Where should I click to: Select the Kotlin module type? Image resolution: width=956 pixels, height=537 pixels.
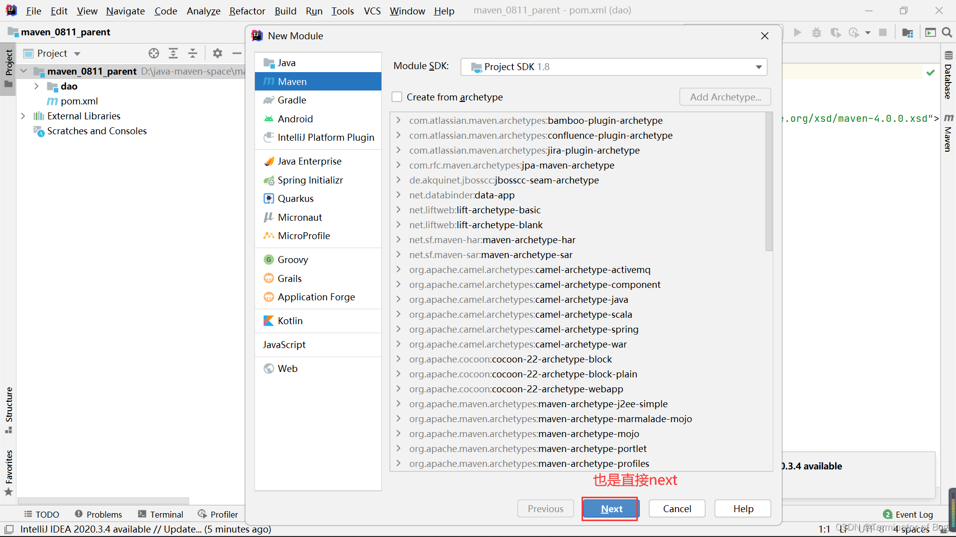coord(318,321)
